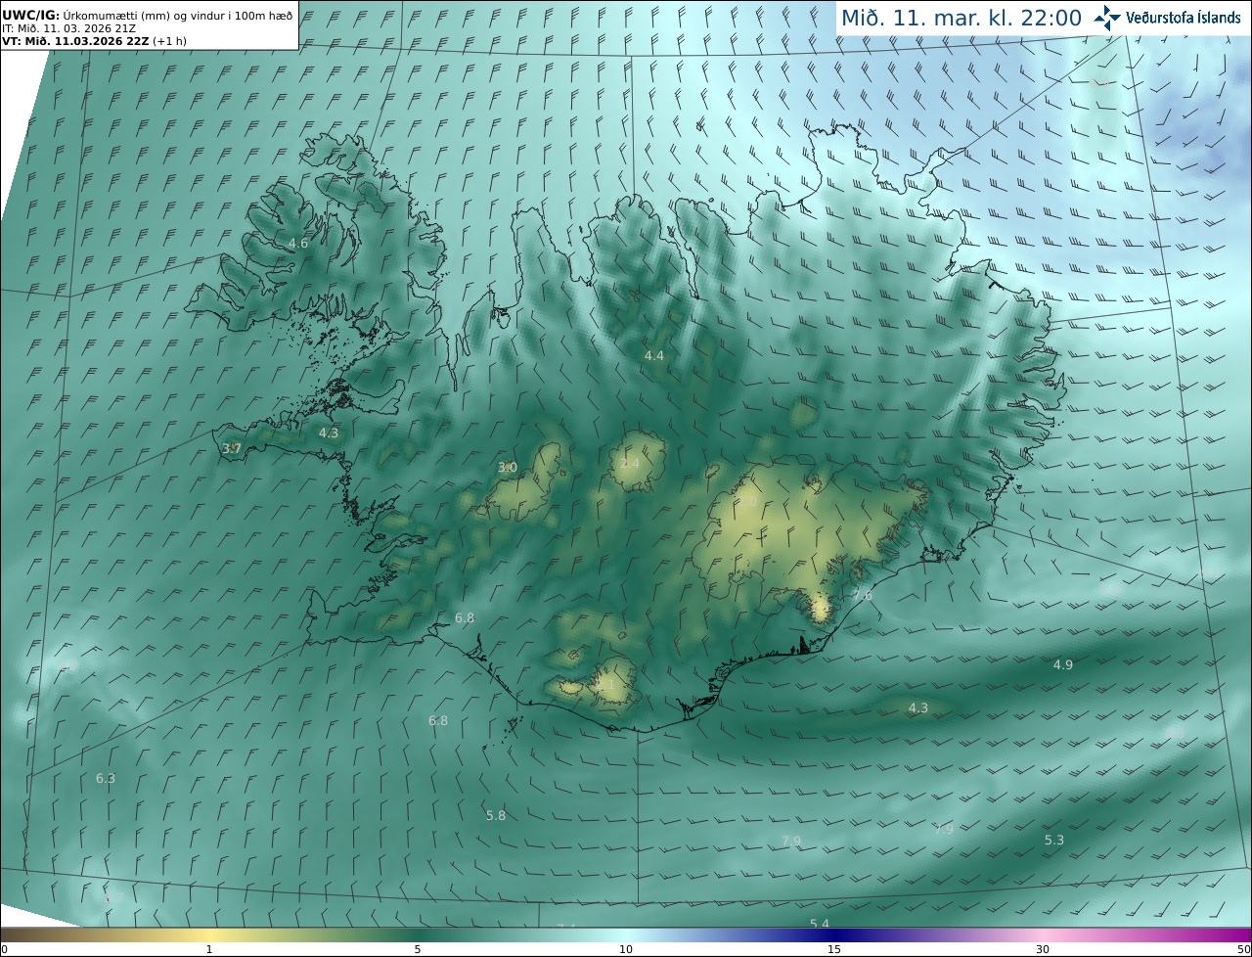The width and height of the screenshot is (1252, 957).
Task: Click the 4.6 value over the Westfjords
Action: (x=298, y=243)
